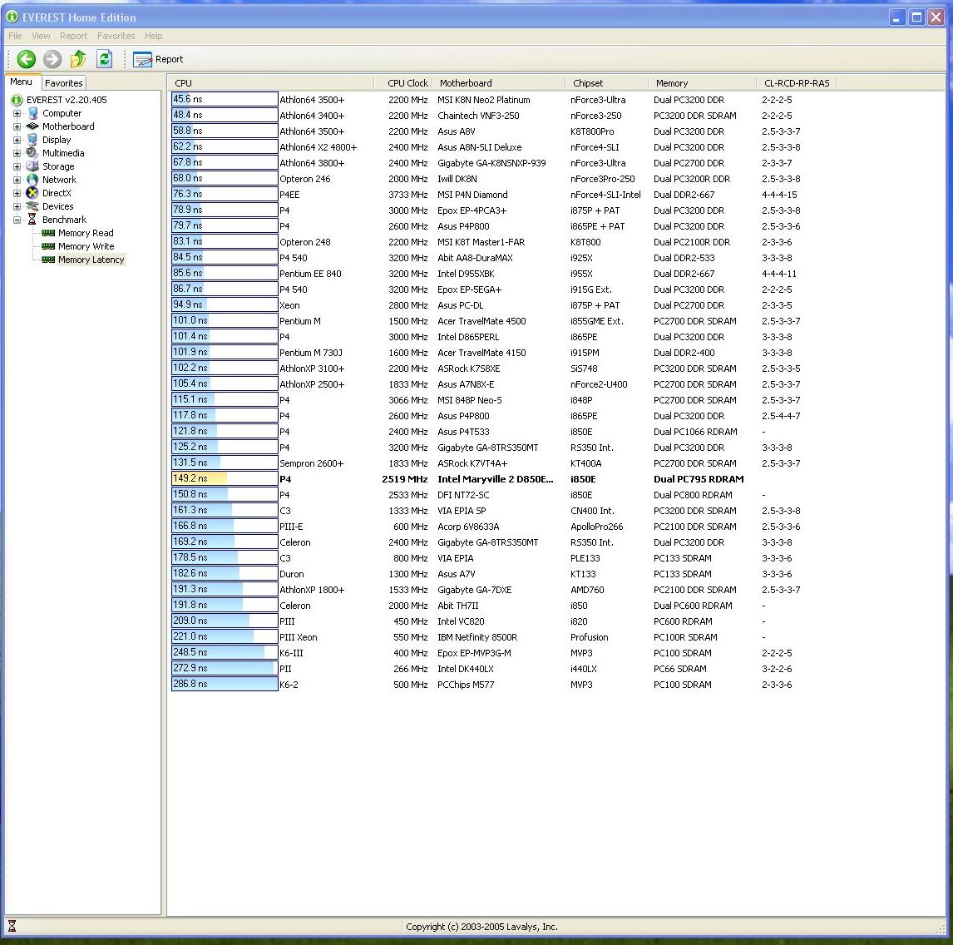
Task: Click the Storage icon in the tree
Action: pyautogui.click(x=32, y=166)
